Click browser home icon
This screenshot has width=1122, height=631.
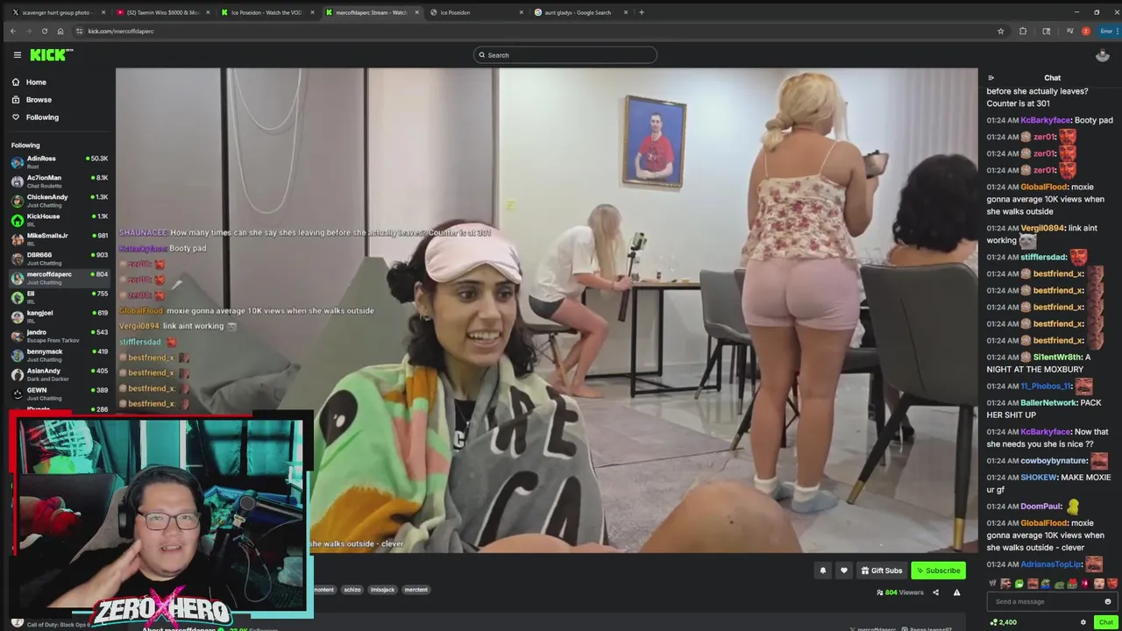60,32
